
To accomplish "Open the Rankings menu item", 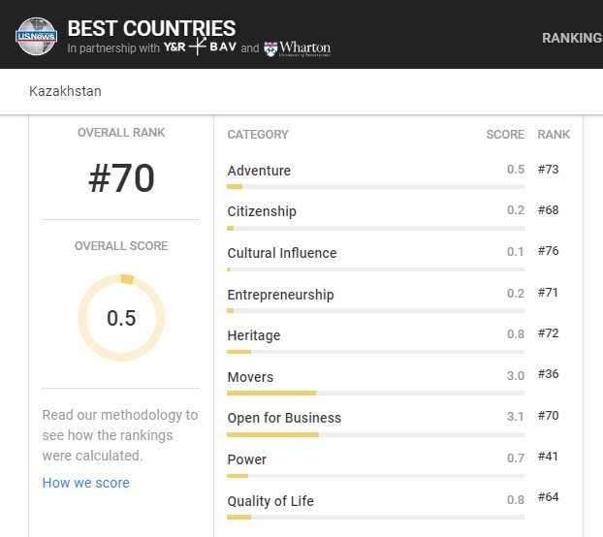I will click(x=572, y=38).
